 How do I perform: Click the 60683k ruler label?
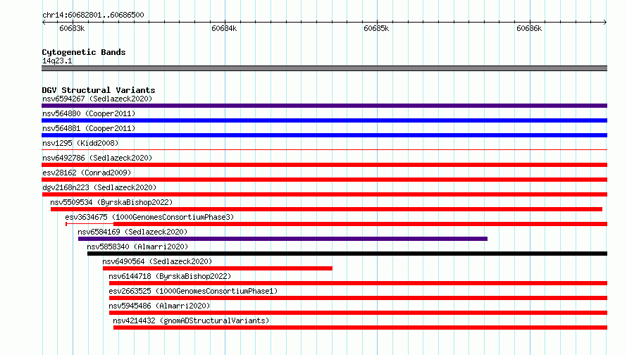[x=72, y=28]
